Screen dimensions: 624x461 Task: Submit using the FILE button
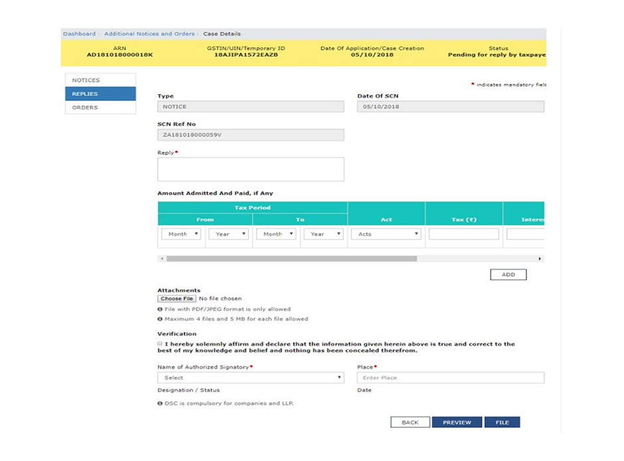coord(502,422)
